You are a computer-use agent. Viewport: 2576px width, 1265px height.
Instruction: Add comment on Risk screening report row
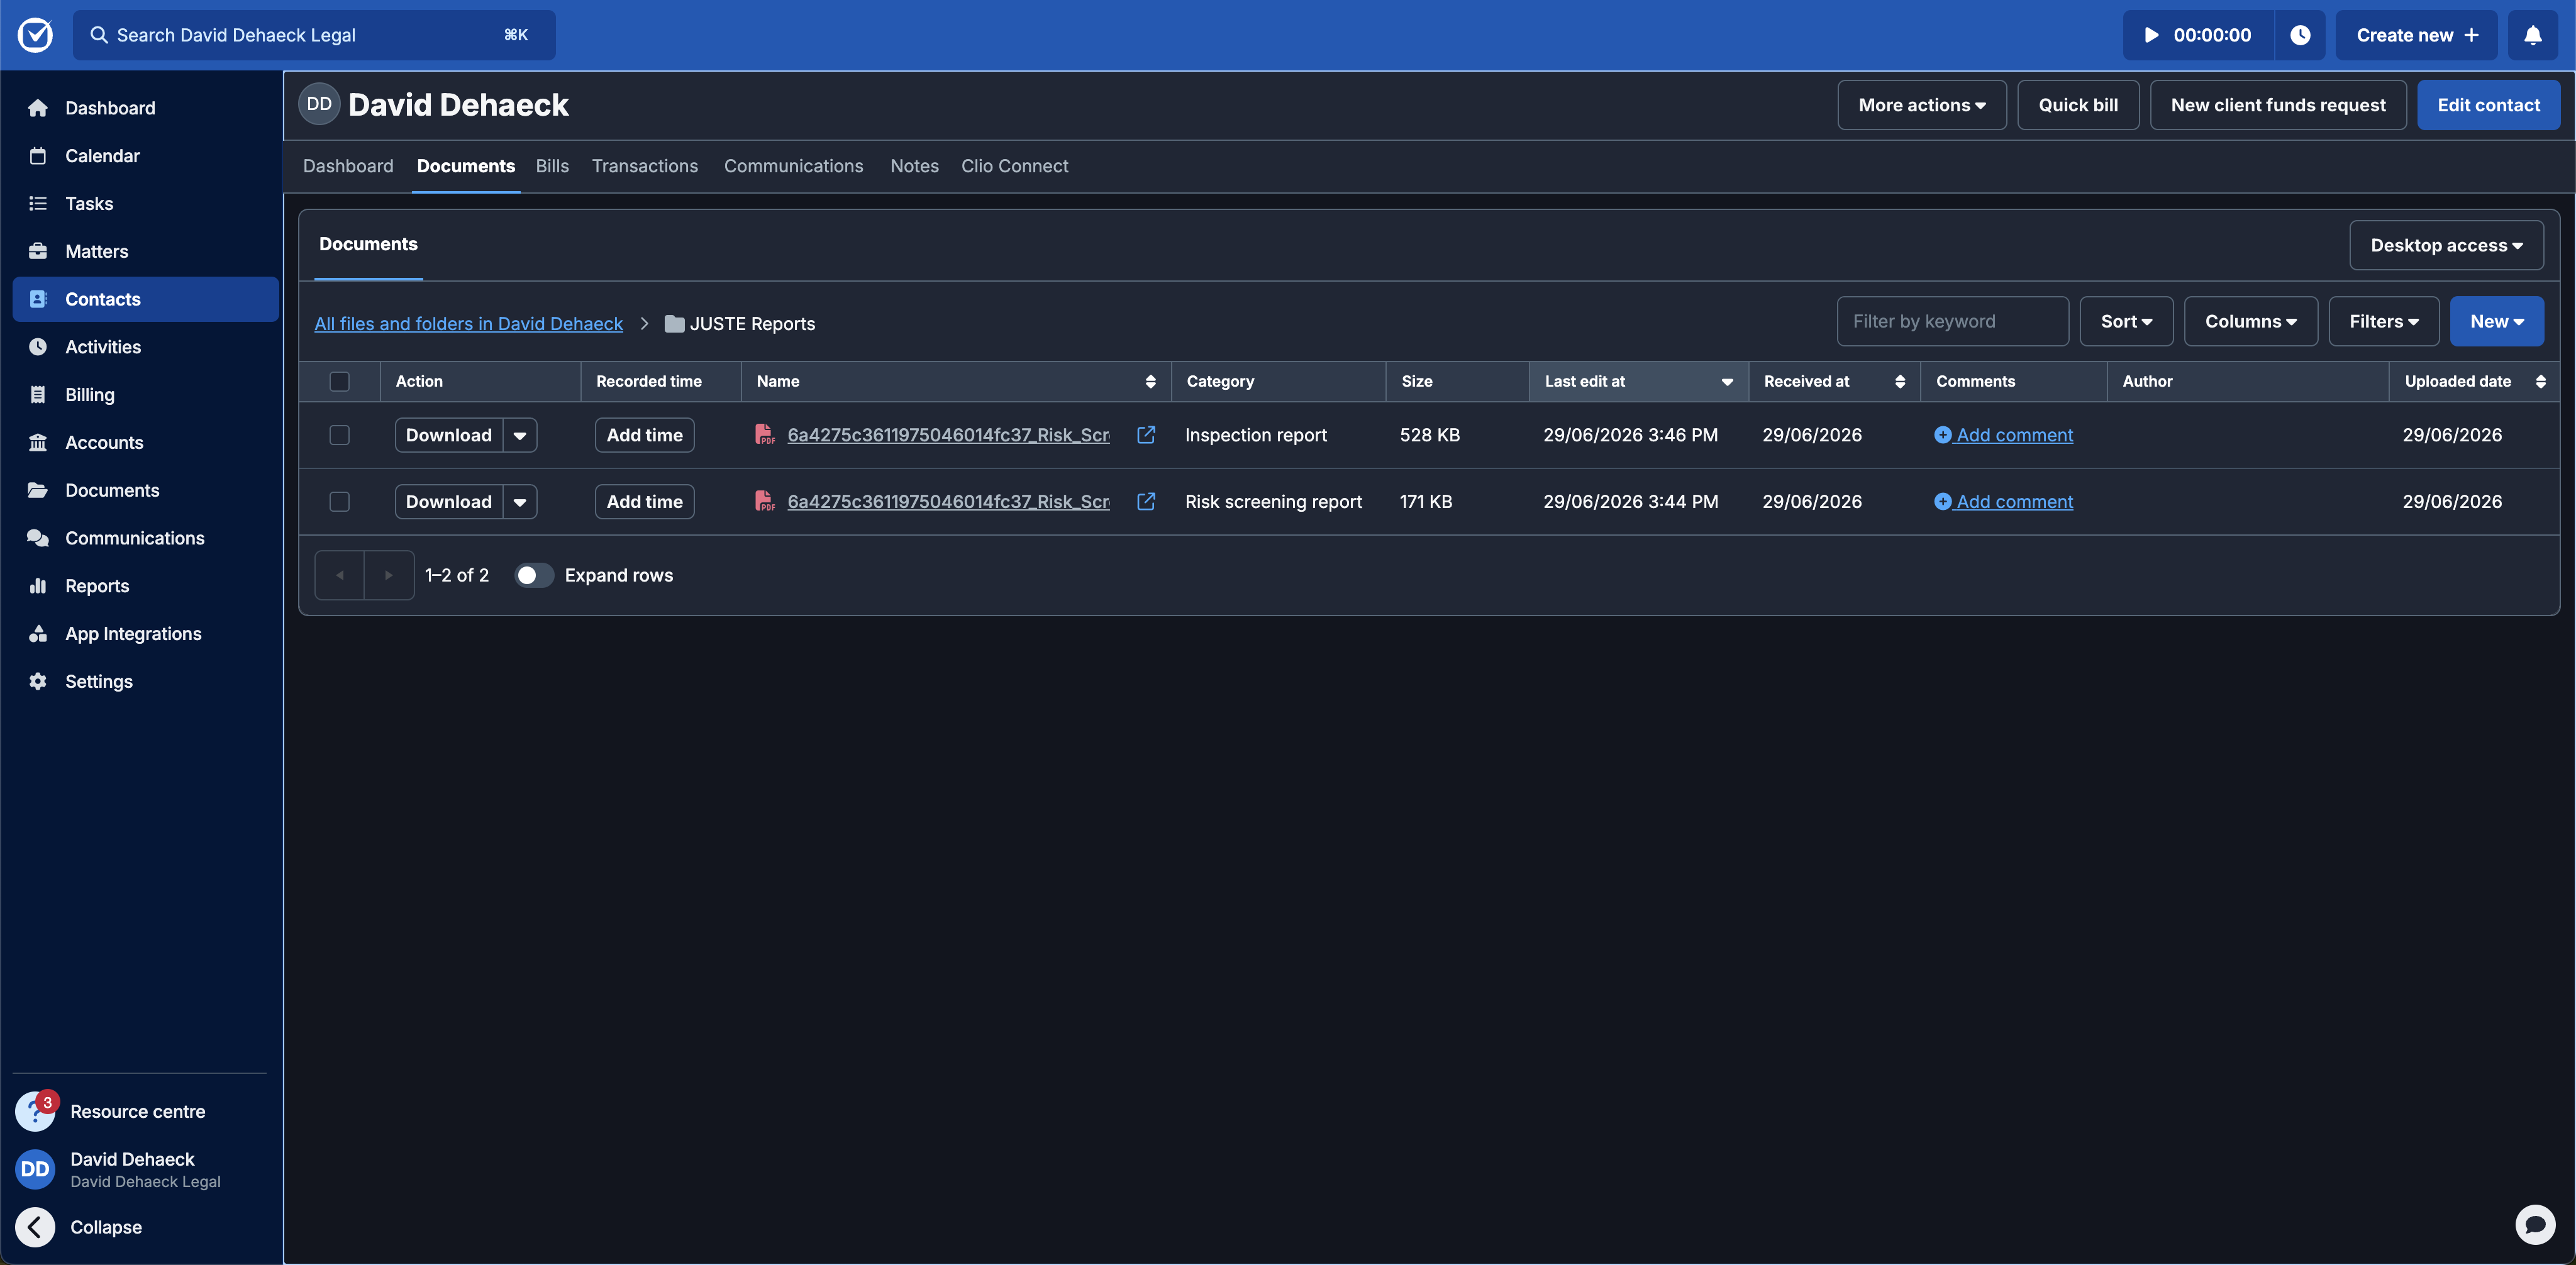click(2003, 502)
